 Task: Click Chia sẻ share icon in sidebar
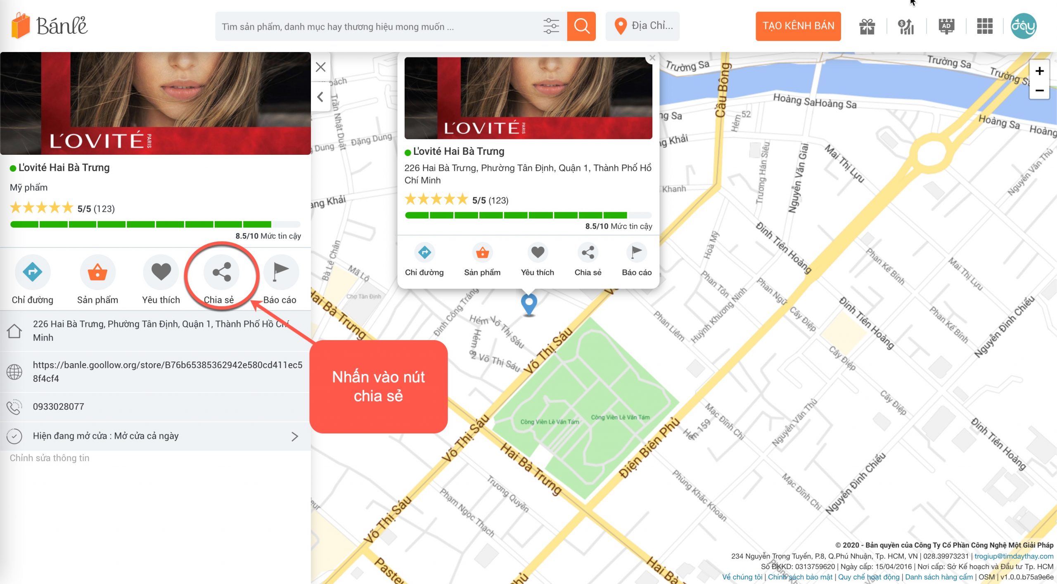pyautogui.click(x=221, y=272)
